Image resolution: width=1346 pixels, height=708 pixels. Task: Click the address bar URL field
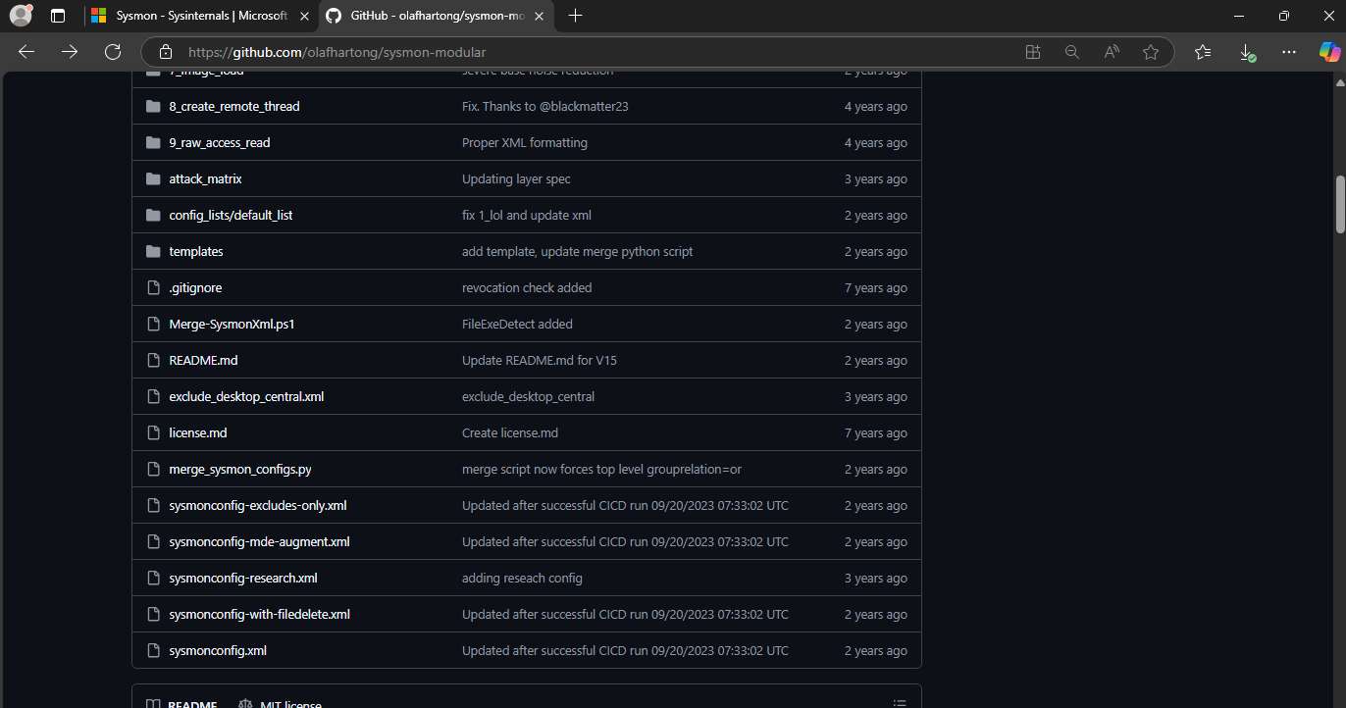click(589, 52)
